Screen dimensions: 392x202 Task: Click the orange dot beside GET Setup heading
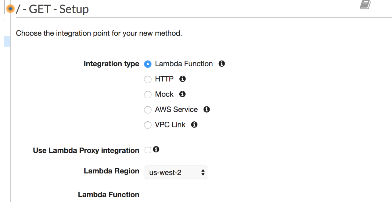11,9
